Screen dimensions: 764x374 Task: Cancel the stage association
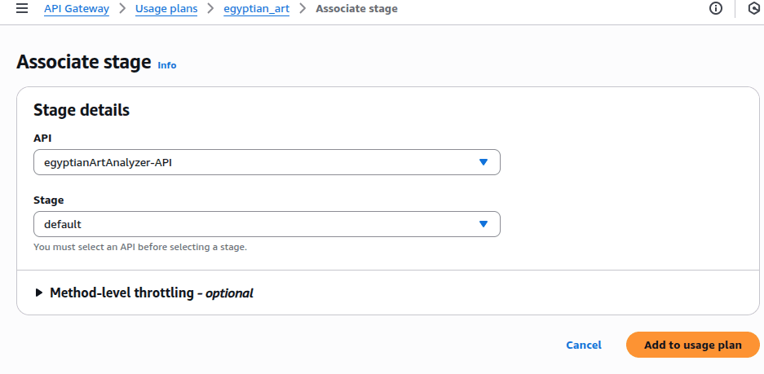[x=584, y=345]
